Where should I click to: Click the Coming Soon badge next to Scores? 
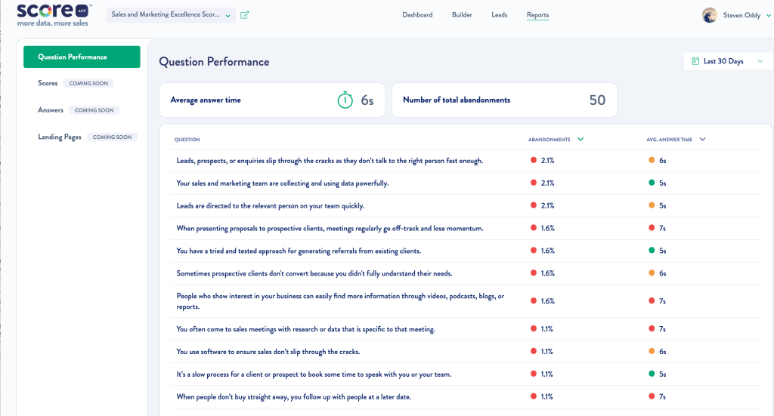tap(88, 83)
